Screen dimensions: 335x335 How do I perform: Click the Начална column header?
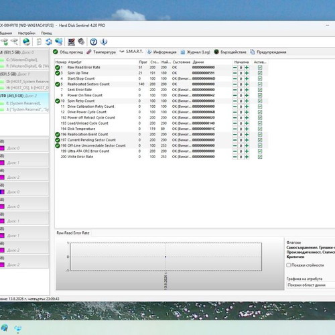coord(241,62)
